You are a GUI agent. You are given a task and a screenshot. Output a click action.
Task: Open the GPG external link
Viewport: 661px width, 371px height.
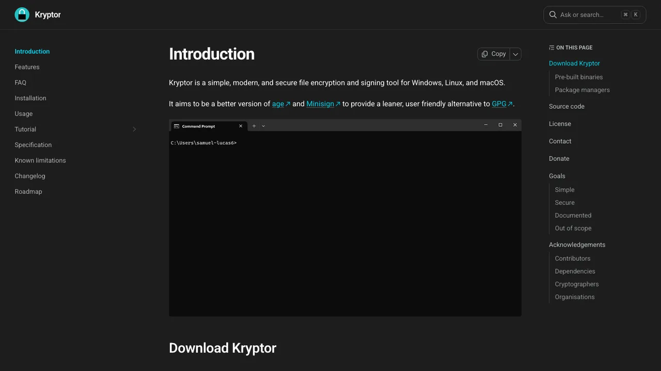tap(502, 104)
